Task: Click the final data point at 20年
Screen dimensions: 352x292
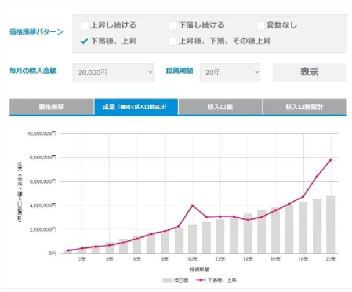Action: 331,160
